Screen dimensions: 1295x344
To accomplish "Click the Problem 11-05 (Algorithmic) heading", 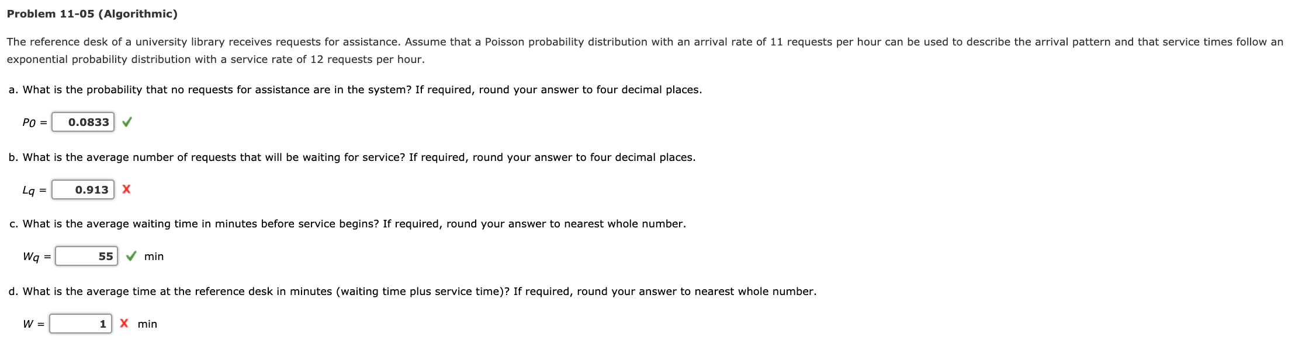I will (x=94, y=12).
